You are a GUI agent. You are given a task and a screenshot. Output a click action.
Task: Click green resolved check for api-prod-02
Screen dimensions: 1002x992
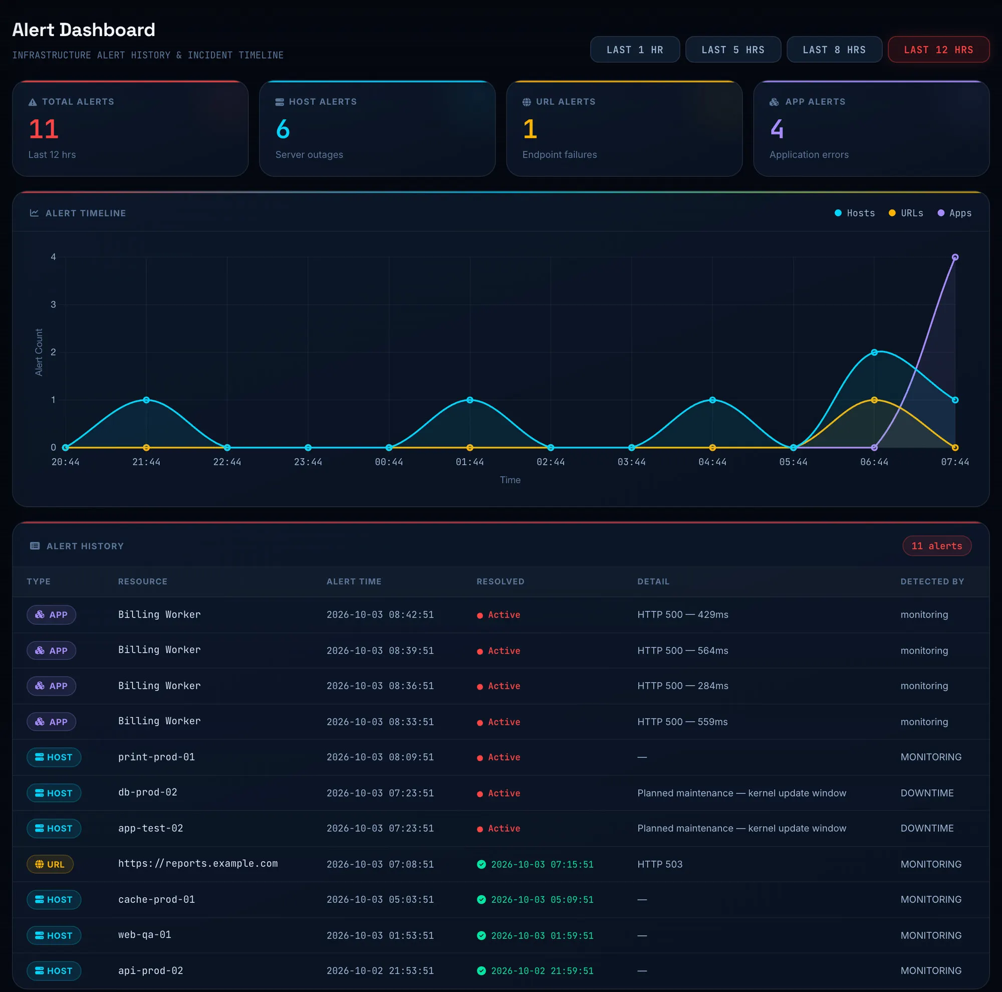point(481,971)
